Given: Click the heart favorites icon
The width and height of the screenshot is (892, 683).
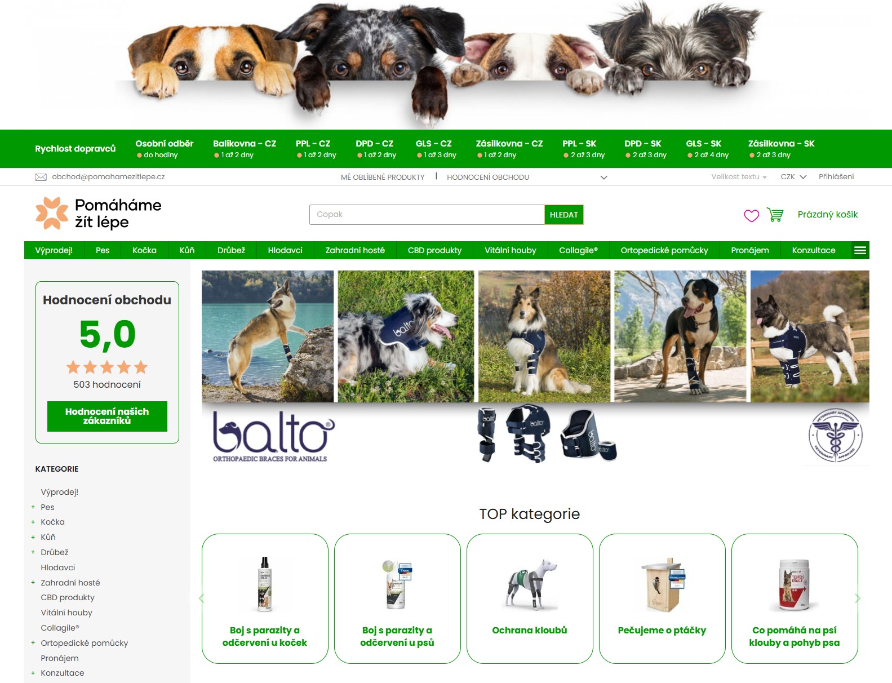Looking at the screenshot, I should 751,215.
